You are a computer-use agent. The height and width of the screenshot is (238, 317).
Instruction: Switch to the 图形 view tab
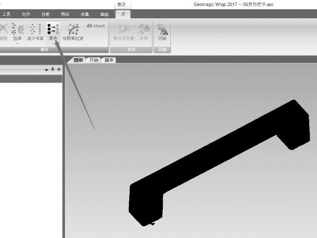pos(78,60)
